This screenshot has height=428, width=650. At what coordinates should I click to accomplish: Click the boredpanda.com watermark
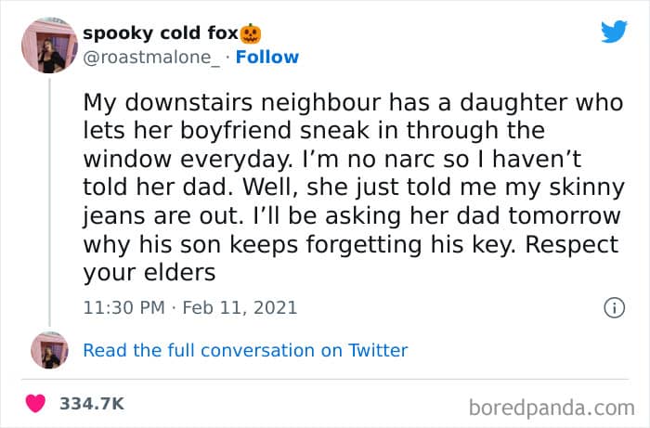tap(552, 408)
